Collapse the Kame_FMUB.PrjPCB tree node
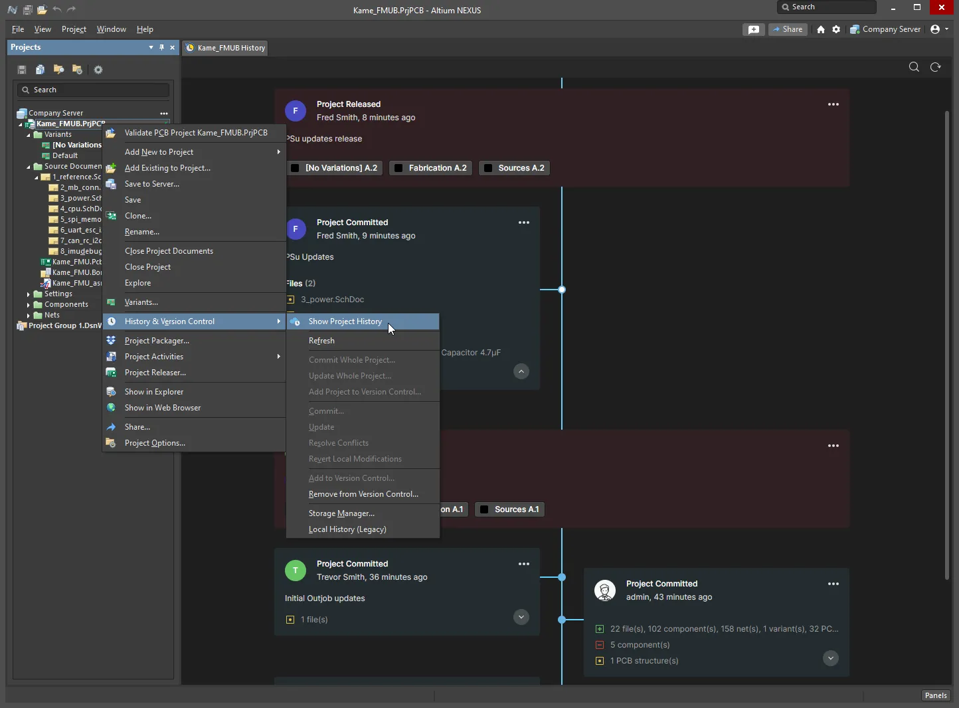Viewport: 959px width, 708px height. 21,124
